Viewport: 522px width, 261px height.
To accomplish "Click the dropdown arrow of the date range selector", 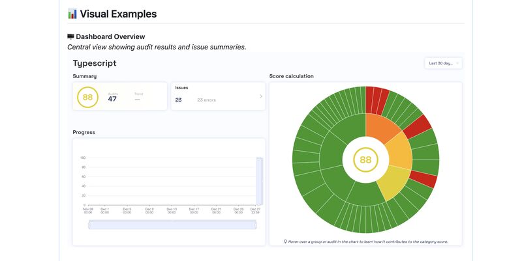I will [457, 63].
